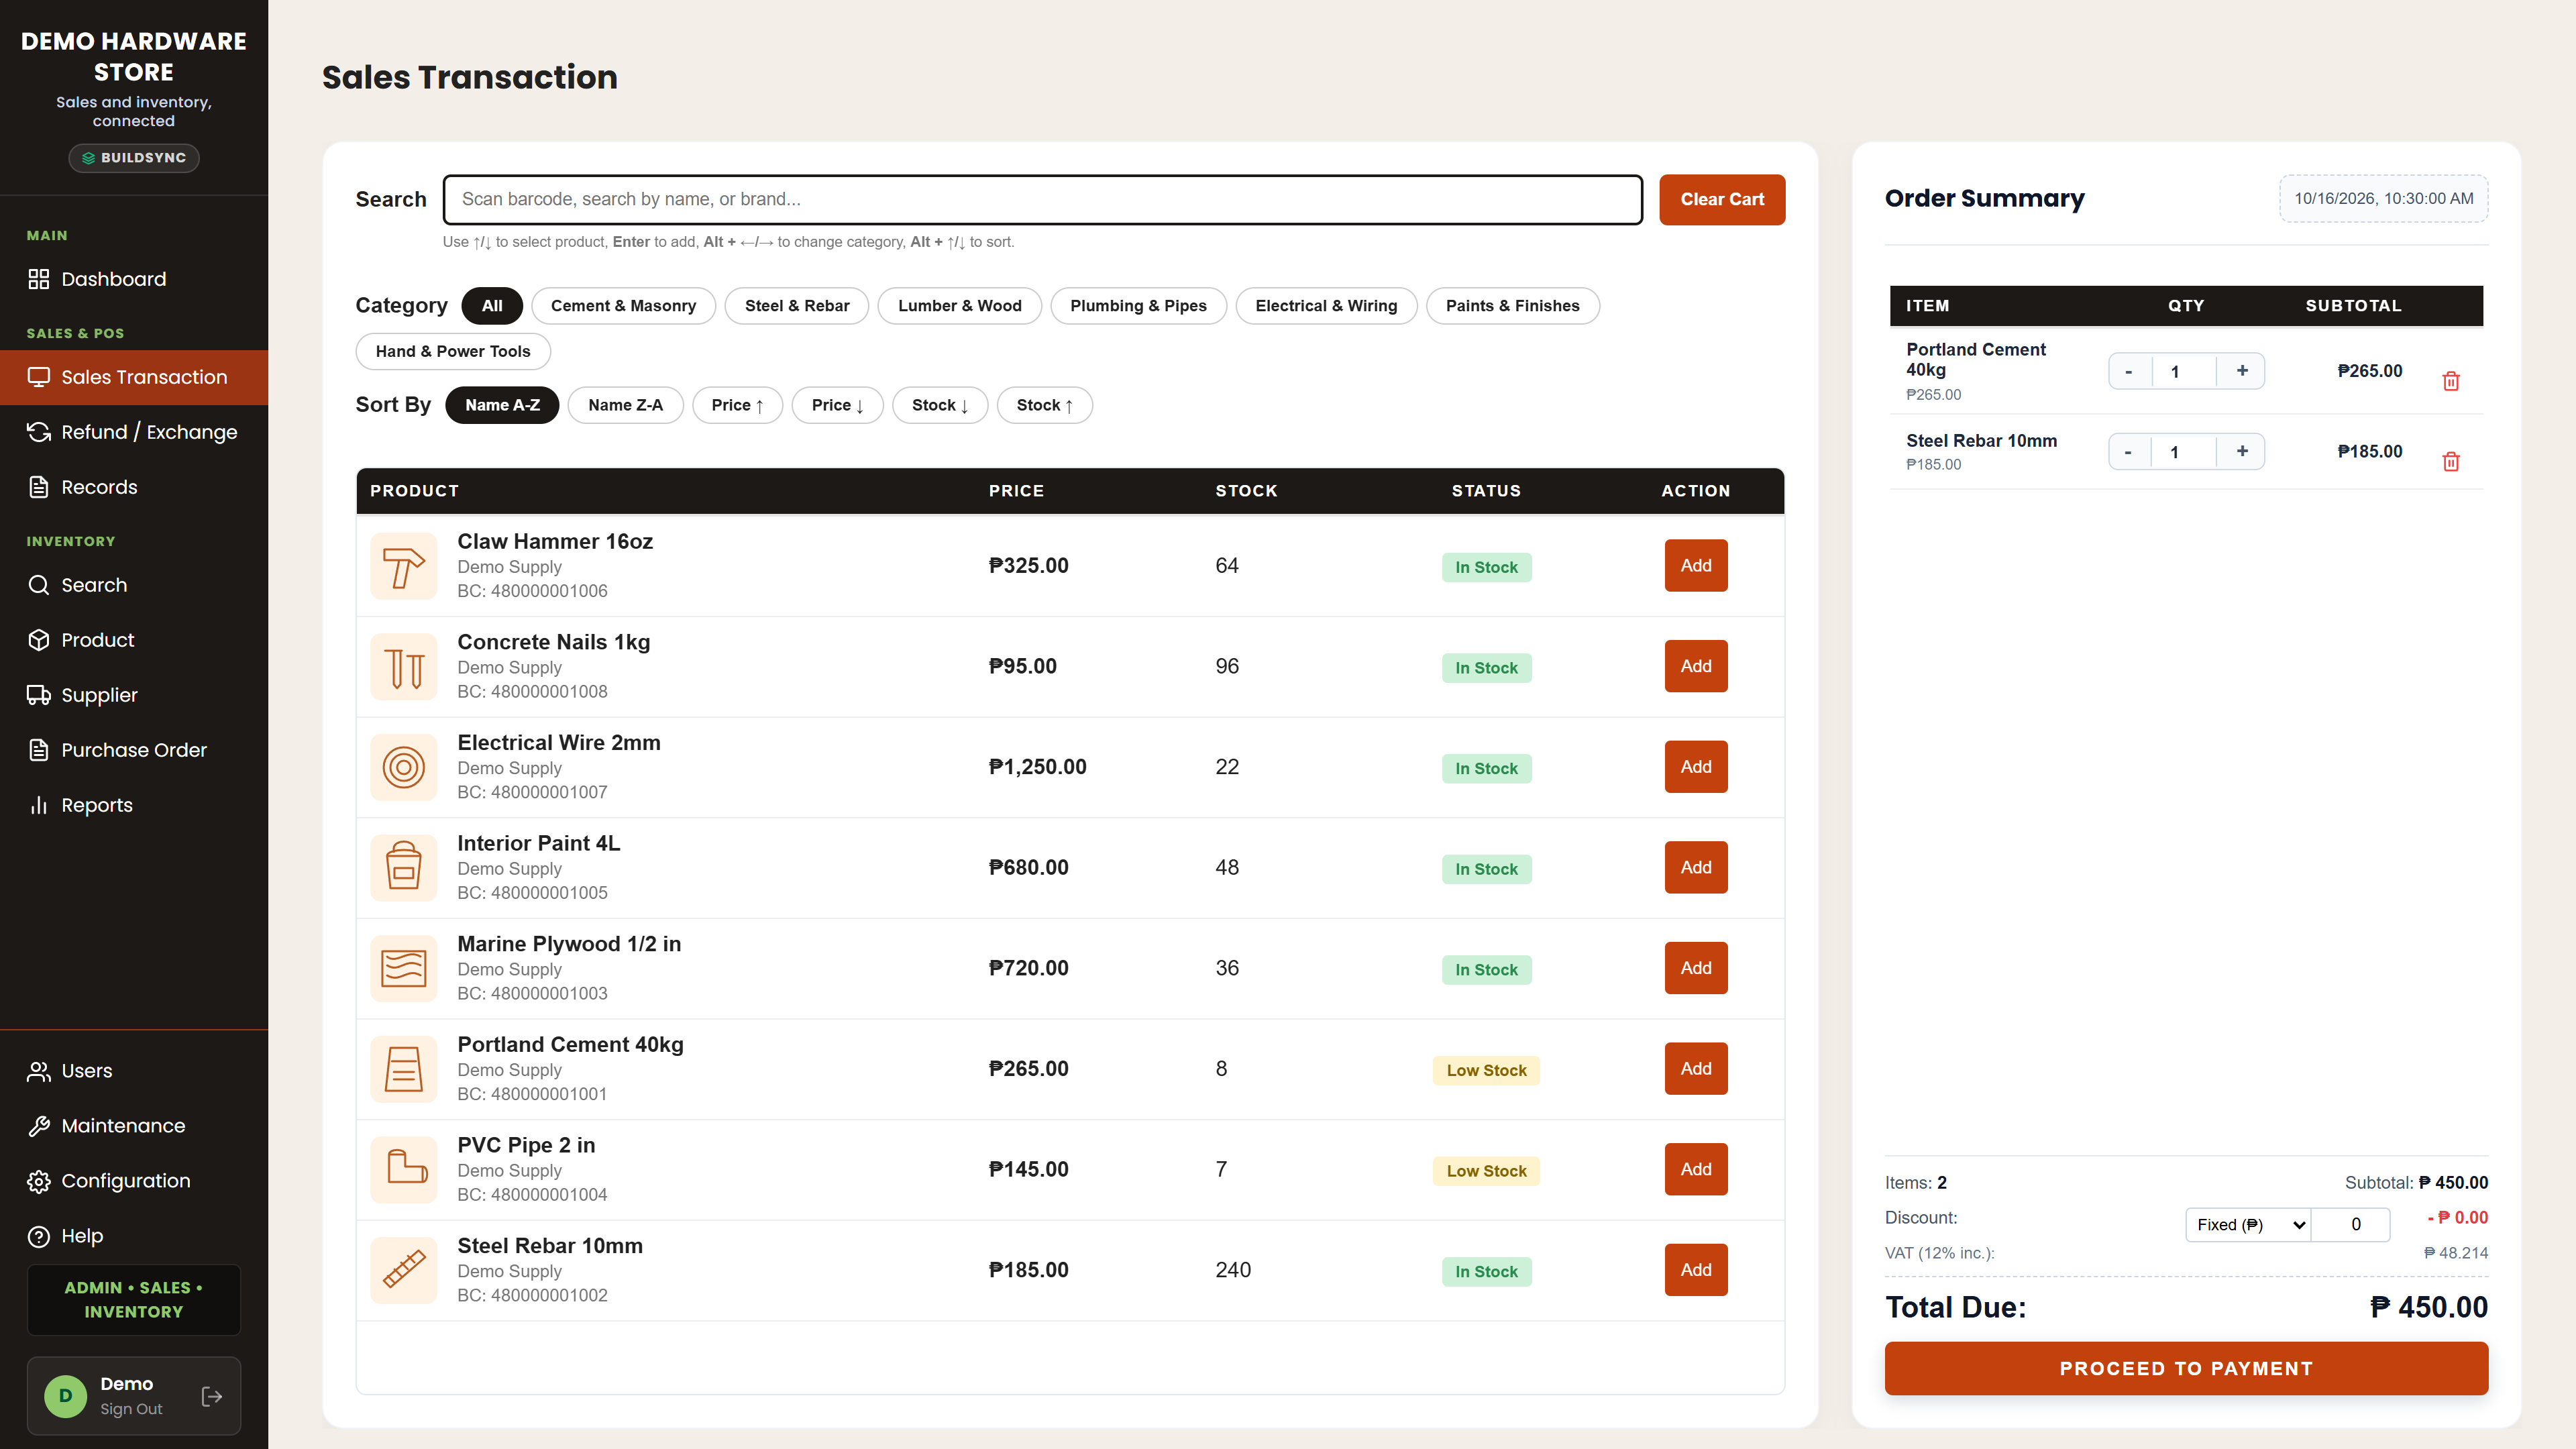Click the Supplier truck icon
This screenshot has height=1449, width=2576.
click(38, 695)
